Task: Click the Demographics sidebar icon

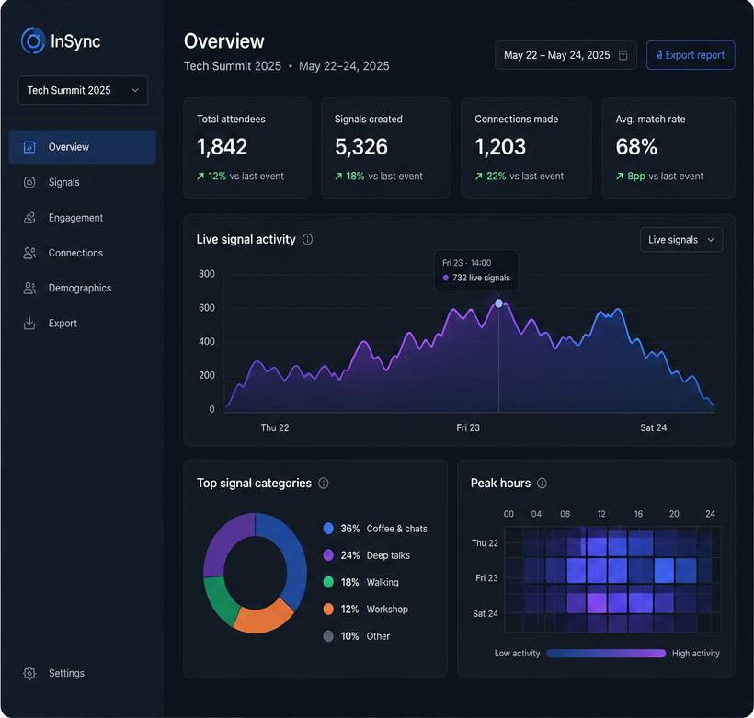Action: (x=29, y=288)
